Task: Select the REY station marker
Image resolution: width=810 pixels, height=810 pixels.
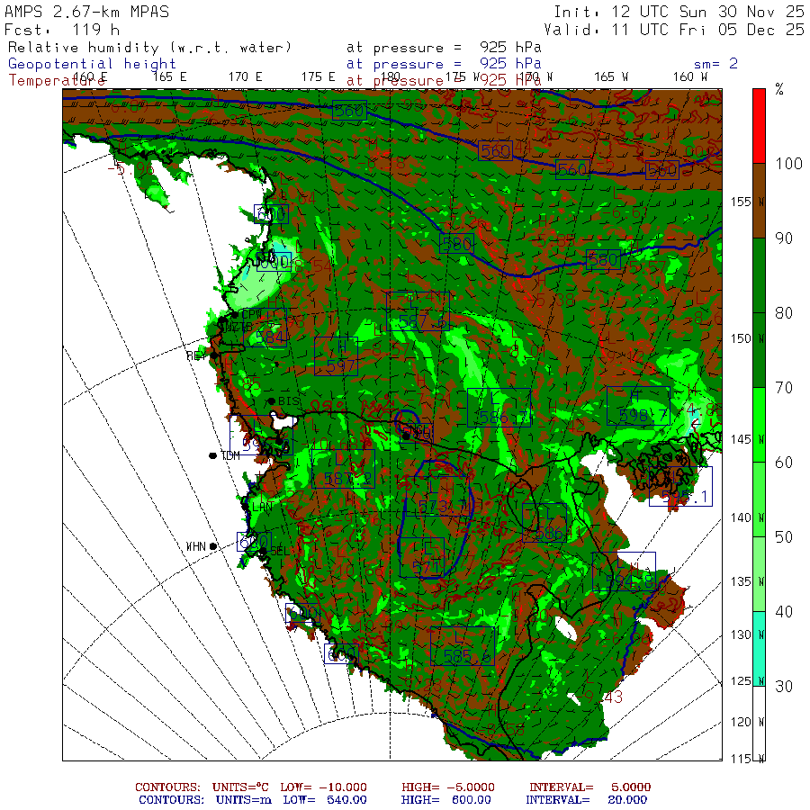Action: [213, 355]
